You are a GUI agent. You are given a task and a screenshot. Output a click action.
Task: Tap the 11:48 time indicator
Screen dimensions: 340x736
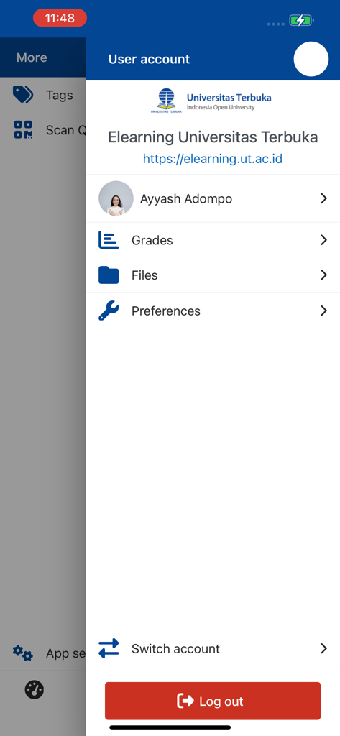click(x=60, y=18)
